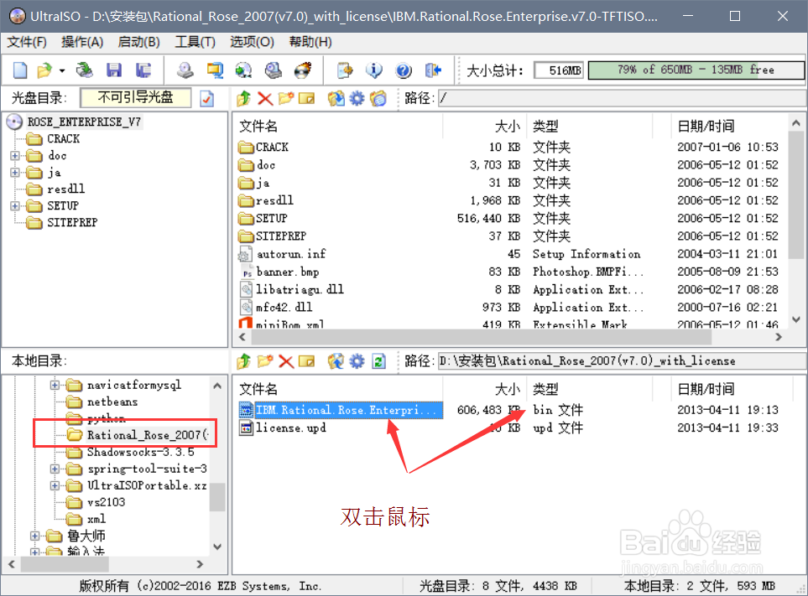Expand the UltraISOPortable tree node
This screenshot has height=596, width=808.
point(55,486)
